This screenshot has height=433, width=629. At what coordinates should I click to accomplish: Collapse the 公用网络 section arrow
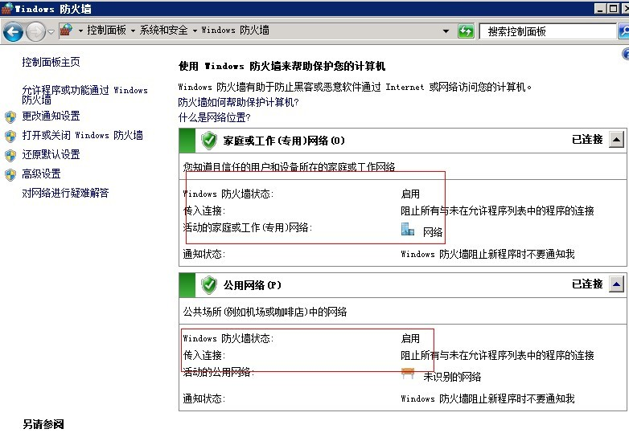[x=615, y=284]
